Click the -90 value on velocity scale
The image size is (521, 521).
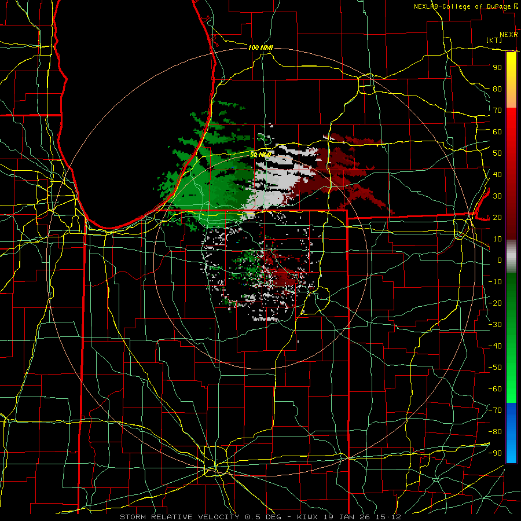click(495, 453)
